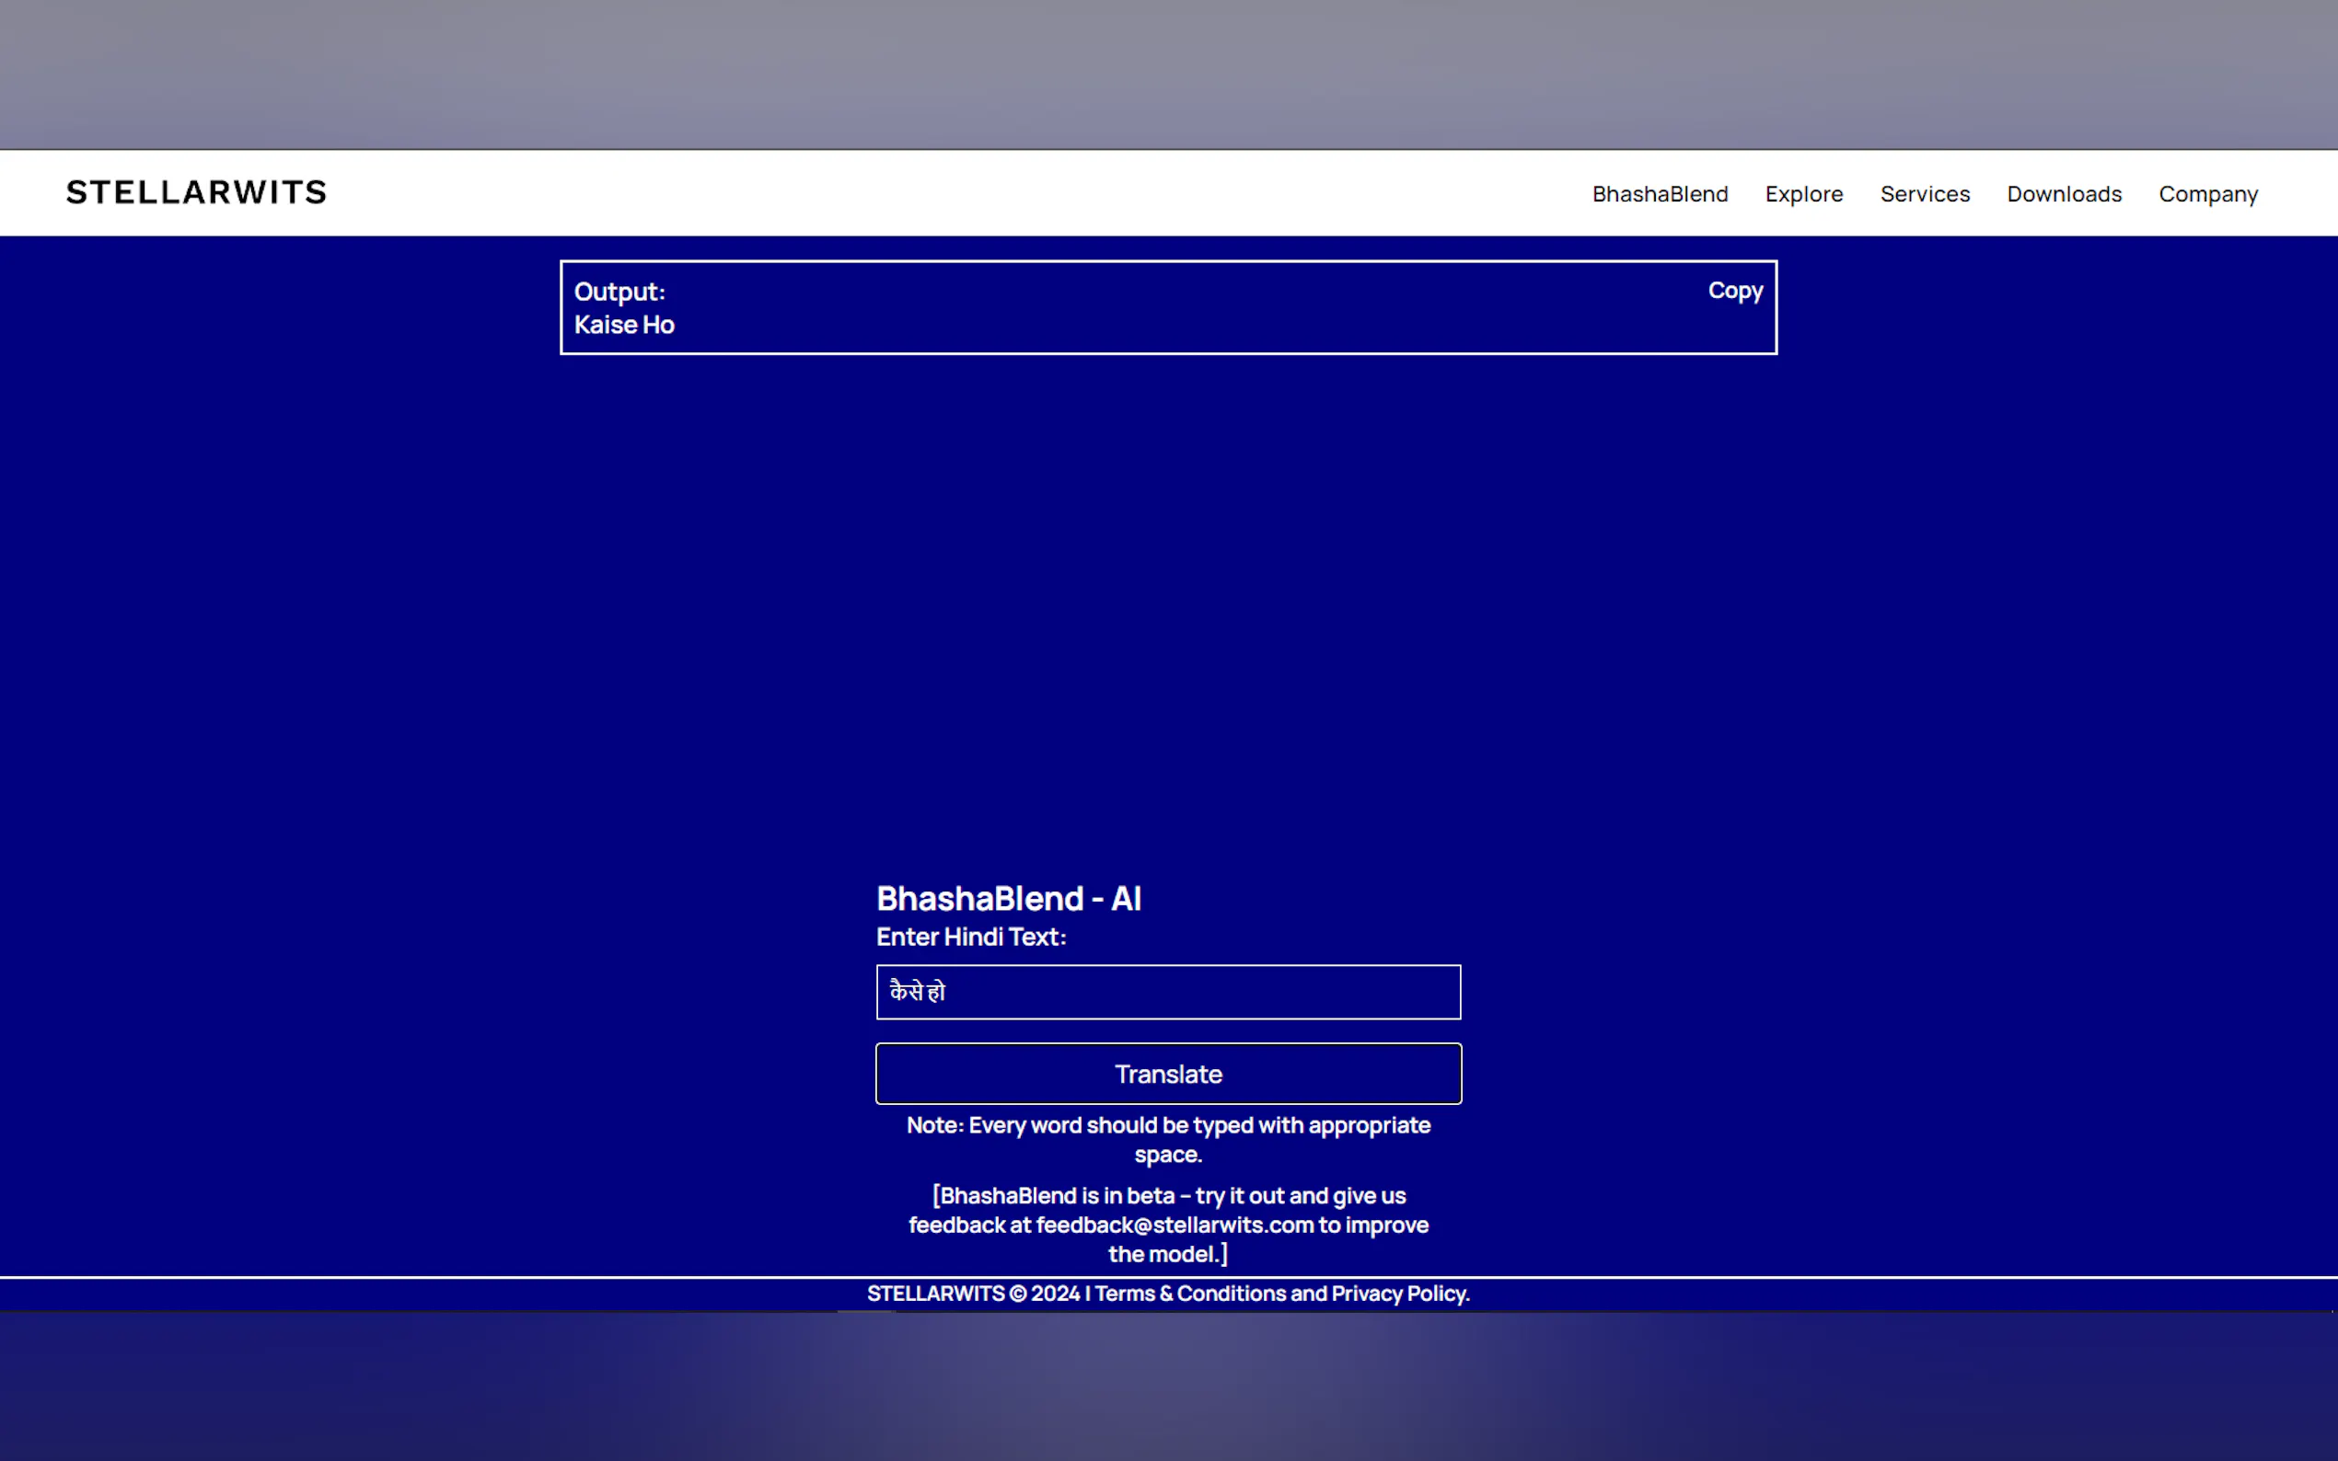Expand the Services menu
Viewport: 2338px width, 1461px height.
point(1925,194)
